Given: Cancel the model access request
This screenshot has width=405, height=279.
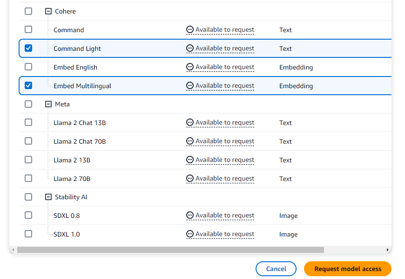Looking at the screenshot, I should 276,269.
